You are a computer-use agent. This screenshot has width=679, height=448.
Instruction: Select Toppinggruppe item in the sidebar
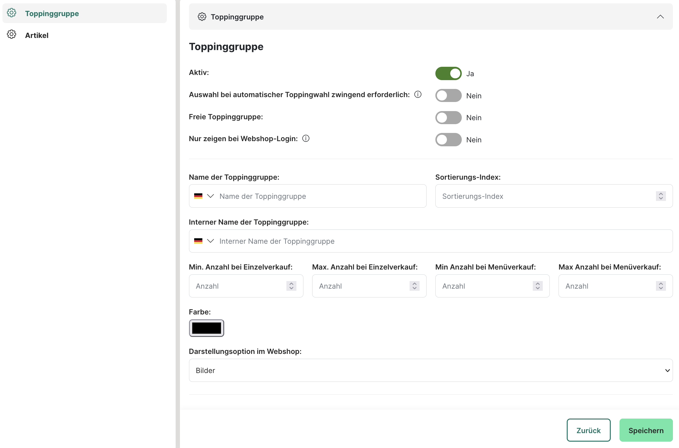[x=52, y=13]
